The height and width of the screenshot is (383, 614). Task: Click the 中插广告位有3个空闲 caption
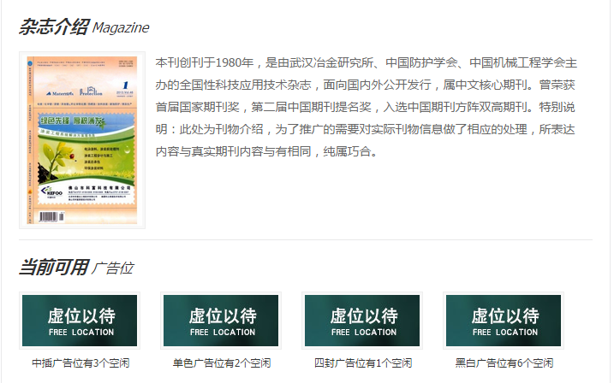(x=80, y=363)
